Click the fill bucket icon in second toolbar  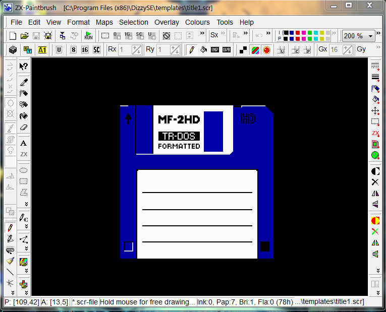pos(203,50)
